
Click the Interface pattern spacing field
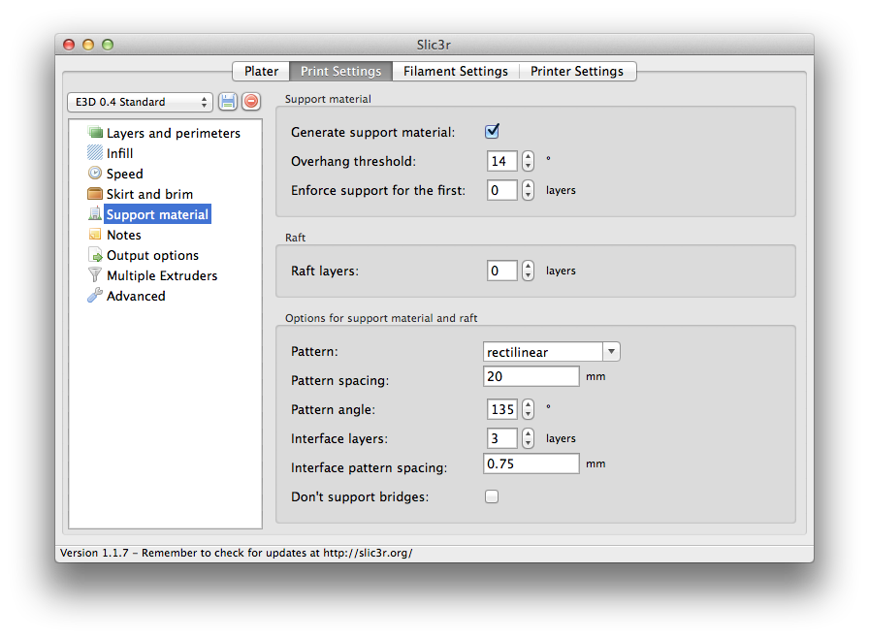(x=531, y=463)
